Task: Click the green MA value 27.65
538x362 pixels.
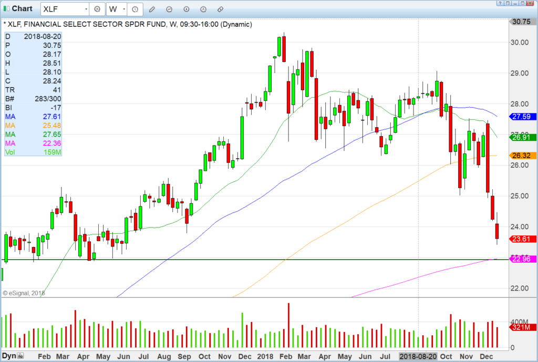Action: pyautogui.click(x=52, y=135)
